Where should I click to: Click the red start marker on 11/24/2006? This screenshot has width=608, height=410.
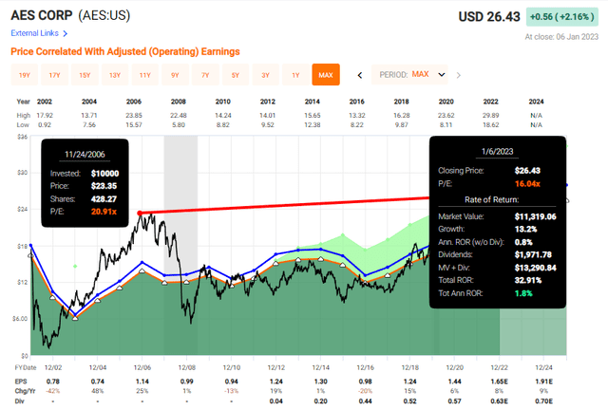[x=140, y=214]
